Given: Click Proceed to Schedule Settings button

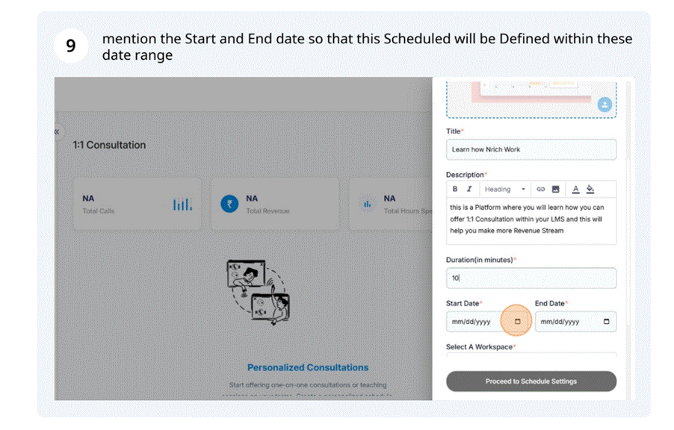Looking at the screenshot, I should 531,381.
